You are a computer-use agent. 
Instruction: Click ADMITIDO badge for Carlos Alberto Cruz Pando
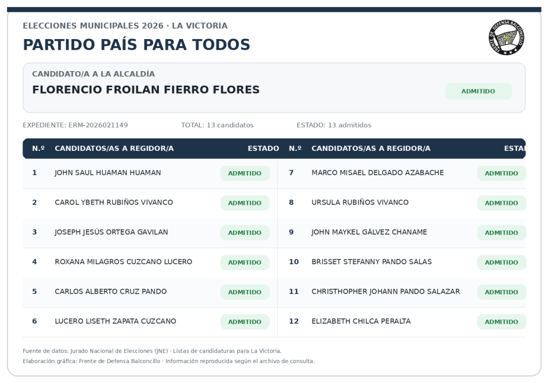click(x=245, y=292)
